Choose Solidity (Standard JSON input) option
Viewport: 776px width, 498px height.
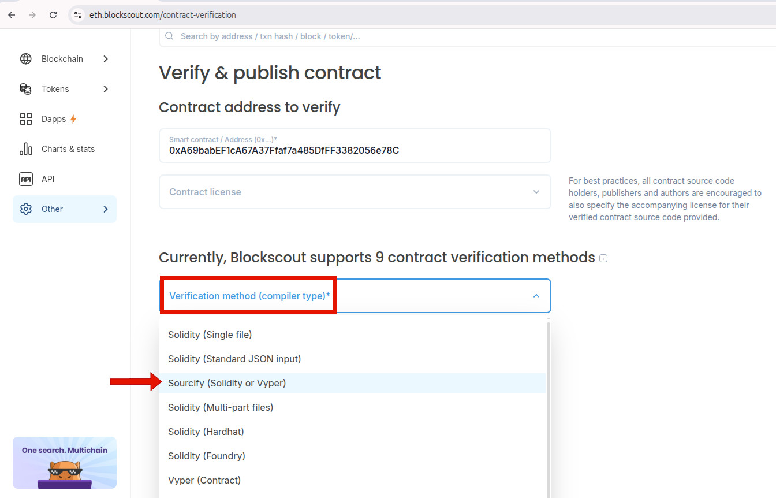pyautogui.click(x=352, y=359)
